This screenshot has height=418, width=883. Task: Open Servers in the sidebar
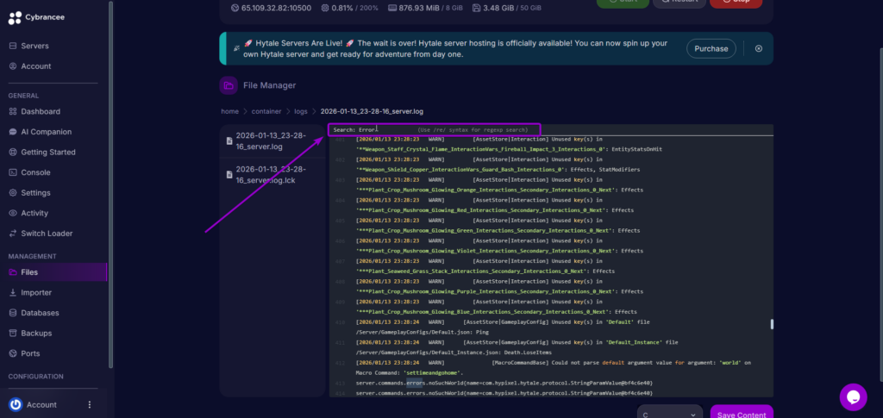(x=34, y=46)
